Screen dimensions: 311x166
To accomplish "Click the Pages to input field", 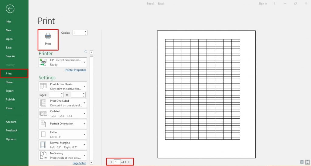I will point(77,95).
